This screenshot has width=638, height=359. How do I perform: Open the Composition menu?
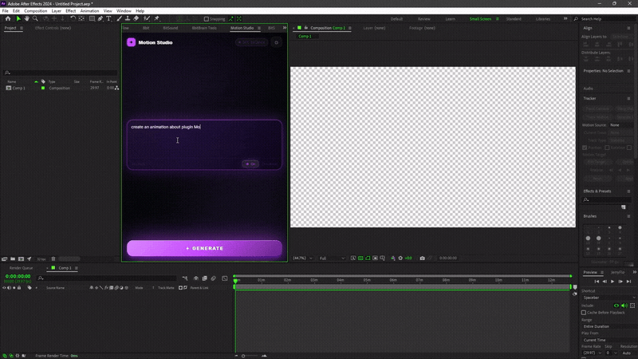tap(35, 11)
